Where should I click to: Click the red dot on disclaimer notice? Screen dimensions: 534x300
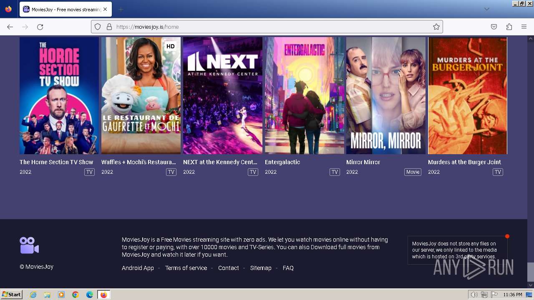[507, 236]
